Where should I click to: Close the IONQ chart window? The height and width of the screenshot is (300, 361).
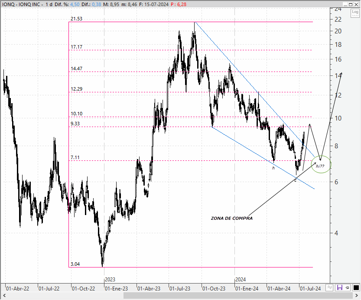tap(356, 4)
